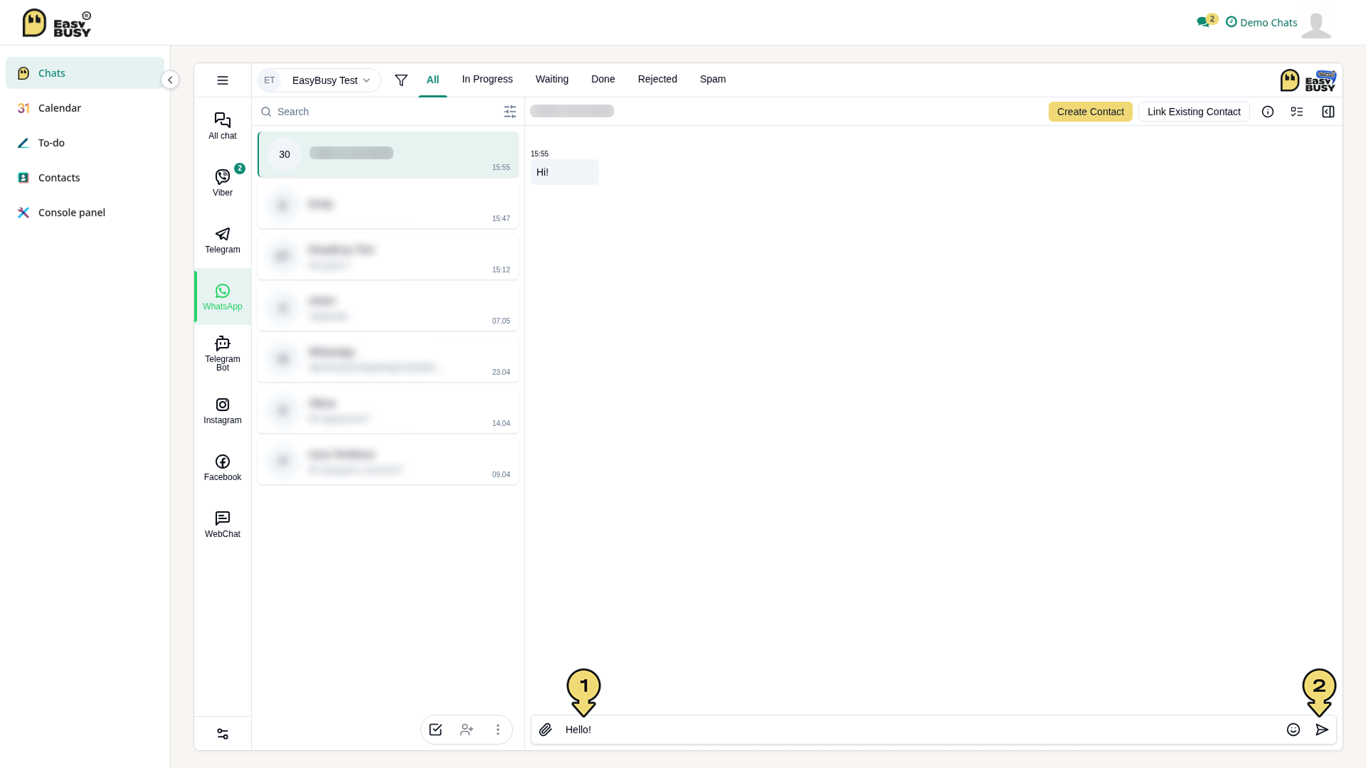1366x768 pixels.
Task: Open the three-dot more options menu
Action: click(498, 730)
